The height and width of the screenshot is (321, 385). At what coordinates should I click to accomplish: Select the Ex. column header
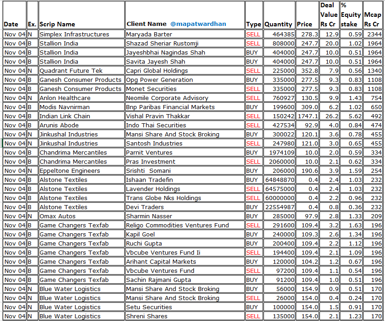click(x=32, y=15)
